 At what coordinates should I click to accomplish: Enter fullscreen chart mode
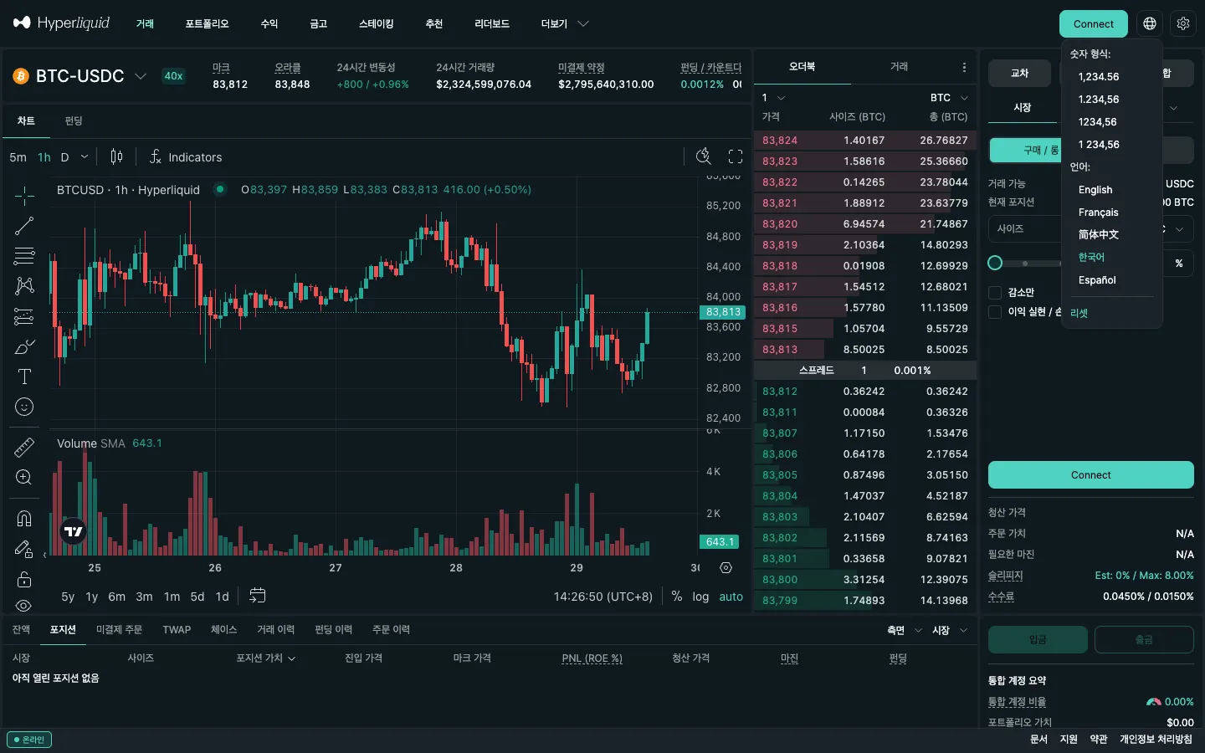click(x=736, y=156)
